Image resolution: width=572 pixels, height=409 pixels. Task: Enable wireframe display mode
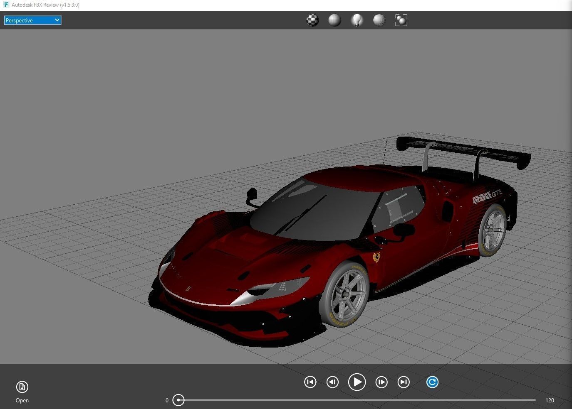point(379,20)
